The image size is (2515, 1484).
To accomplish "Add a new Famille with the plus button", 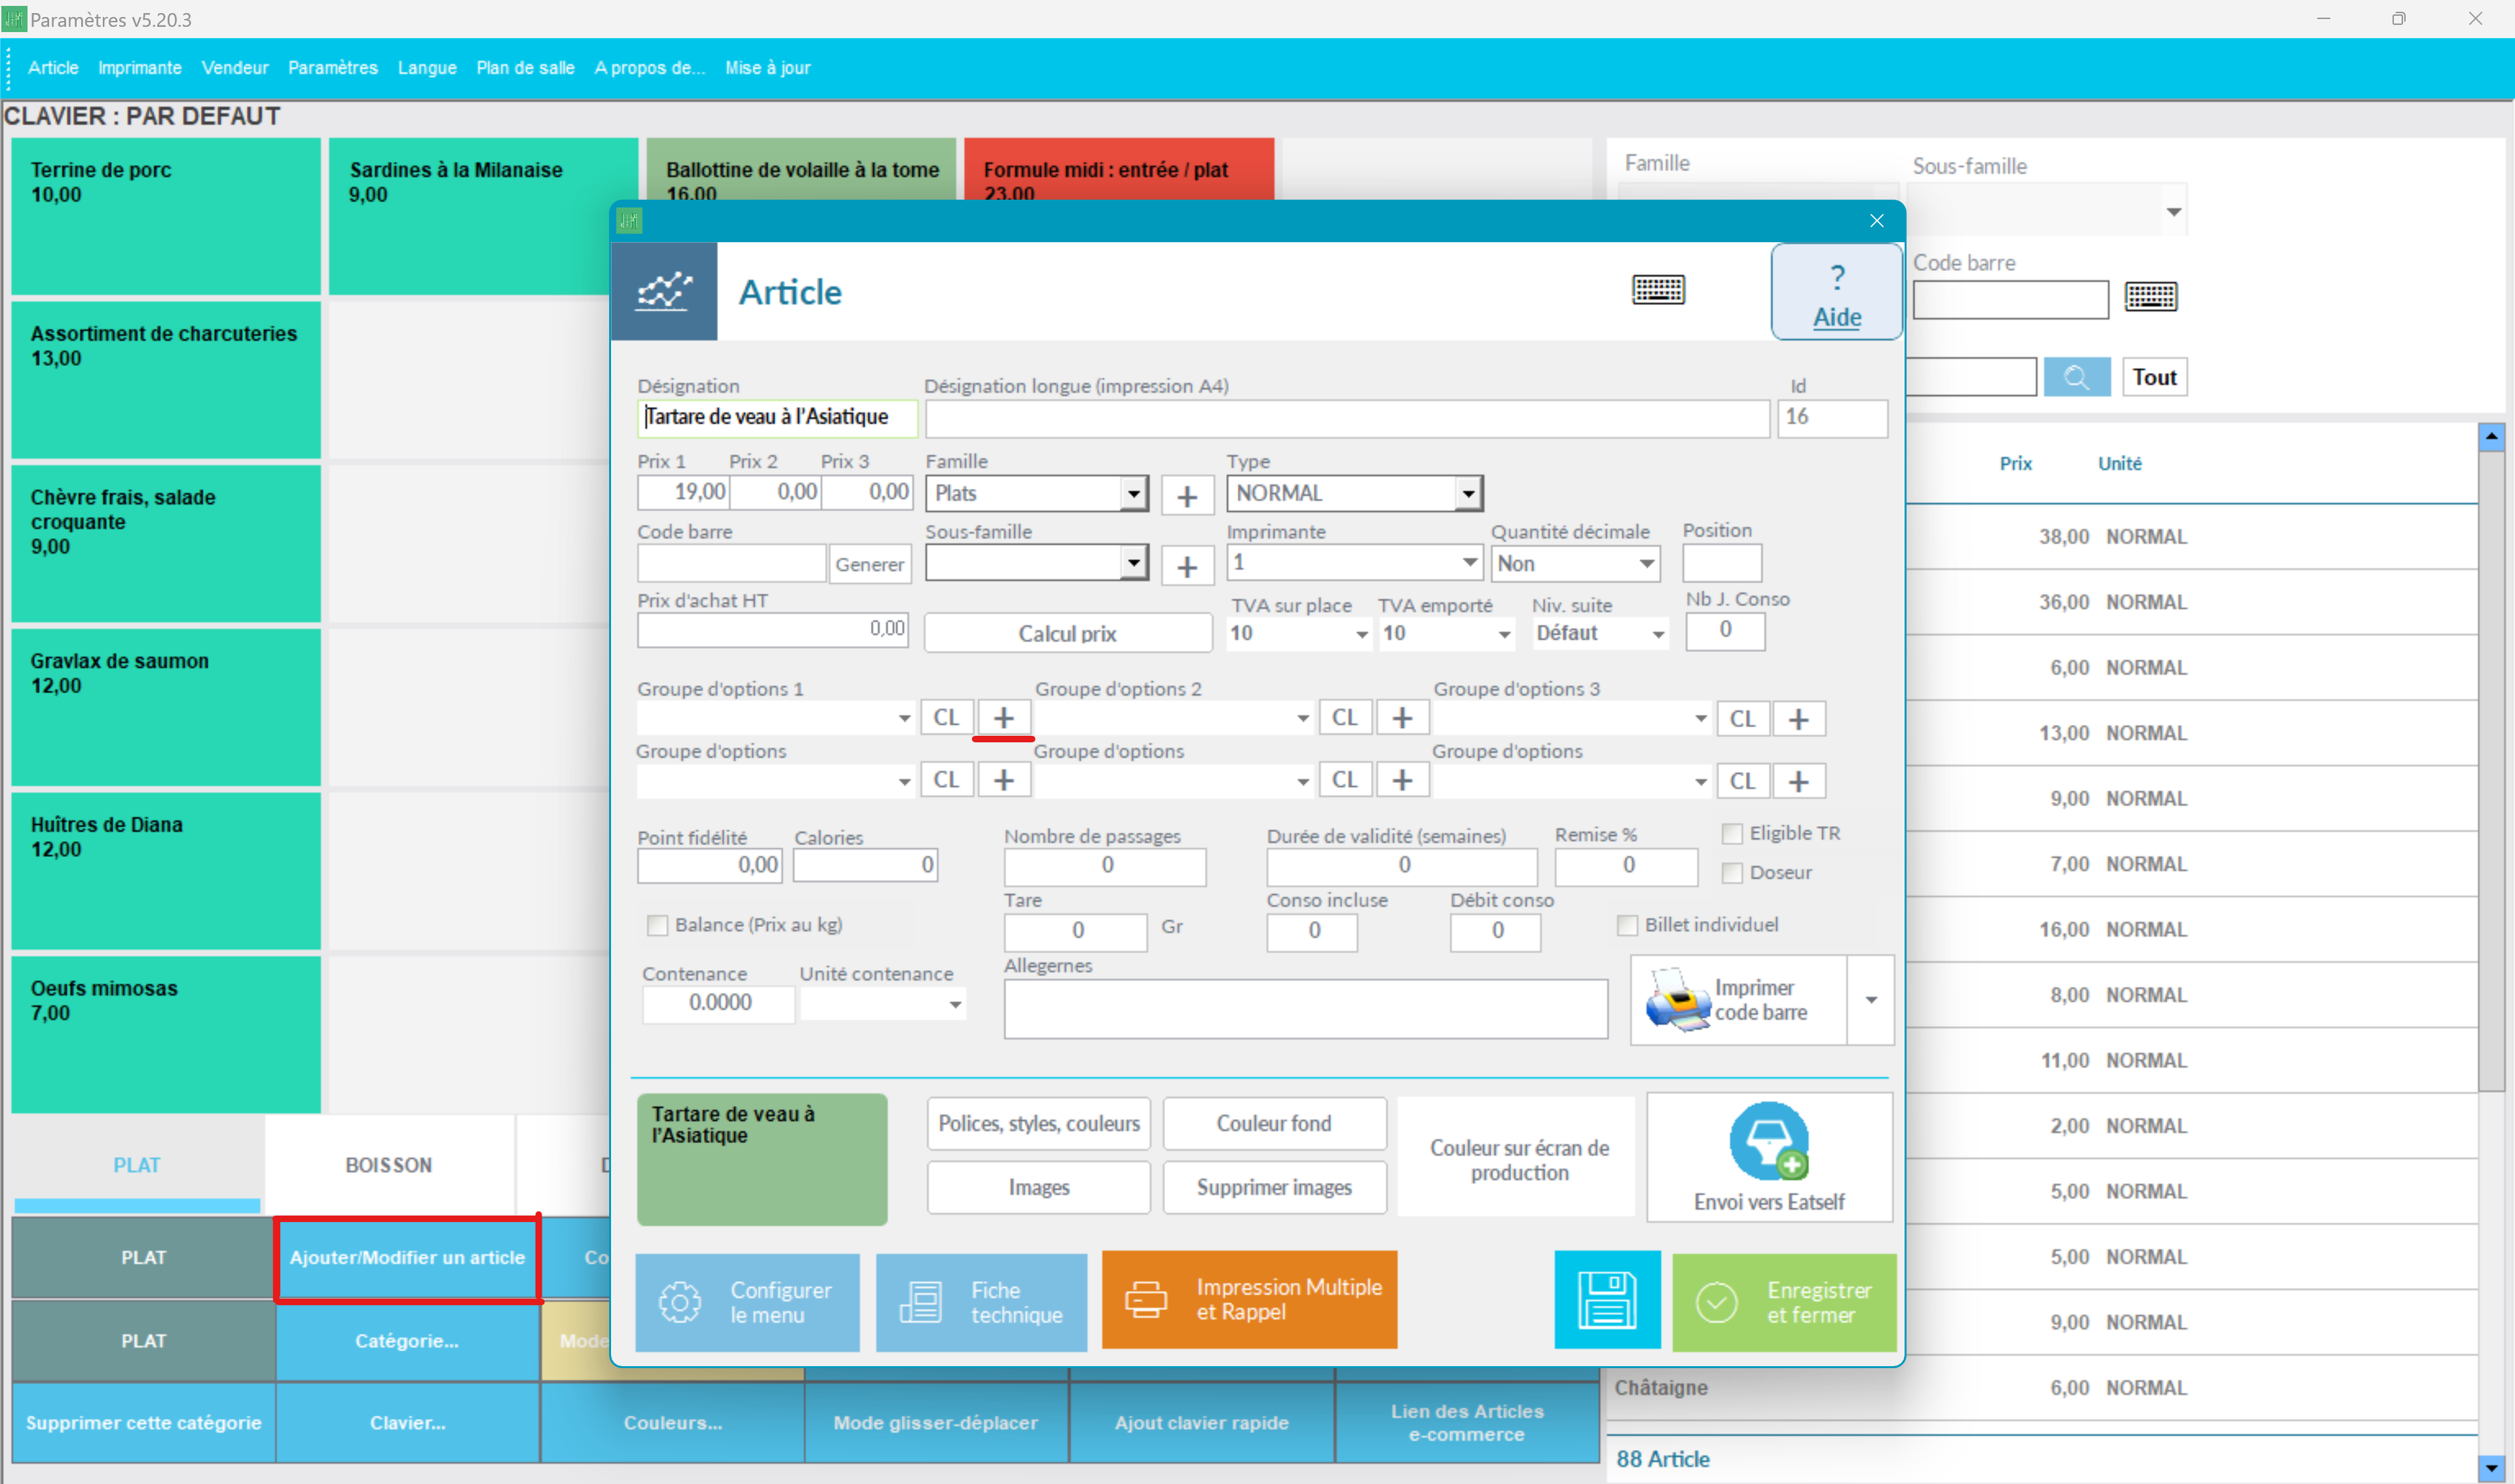I will [1187, 495].
